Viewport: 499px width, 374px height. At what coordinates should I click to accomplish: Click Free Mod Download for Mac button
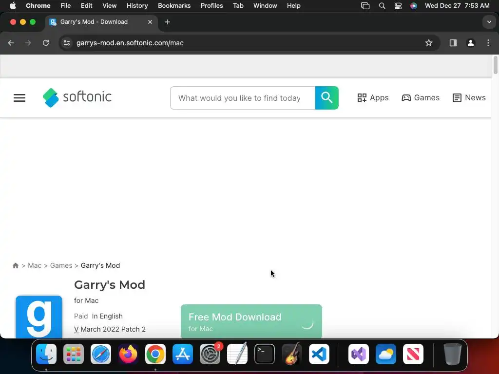coord(251,321)
